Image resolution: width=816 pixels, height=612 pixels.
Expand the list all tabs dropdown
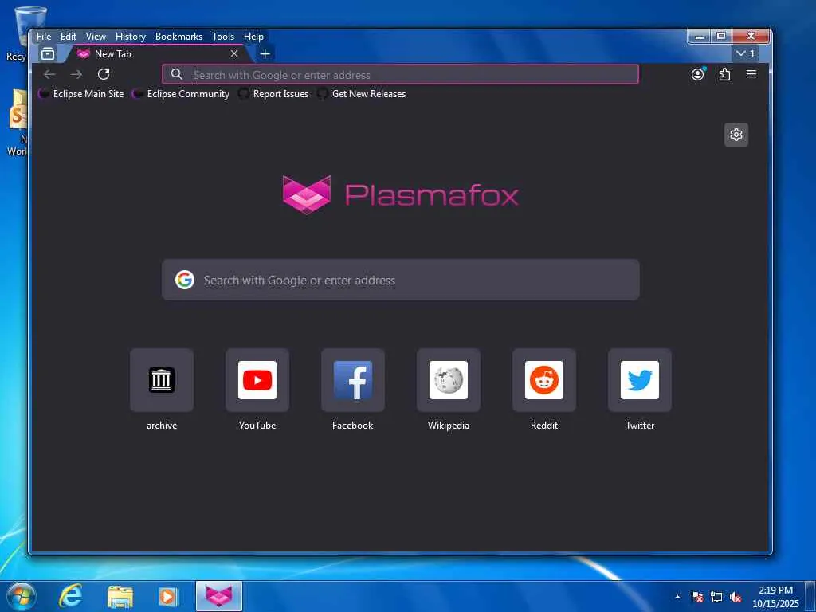click(x=746, y=53)
